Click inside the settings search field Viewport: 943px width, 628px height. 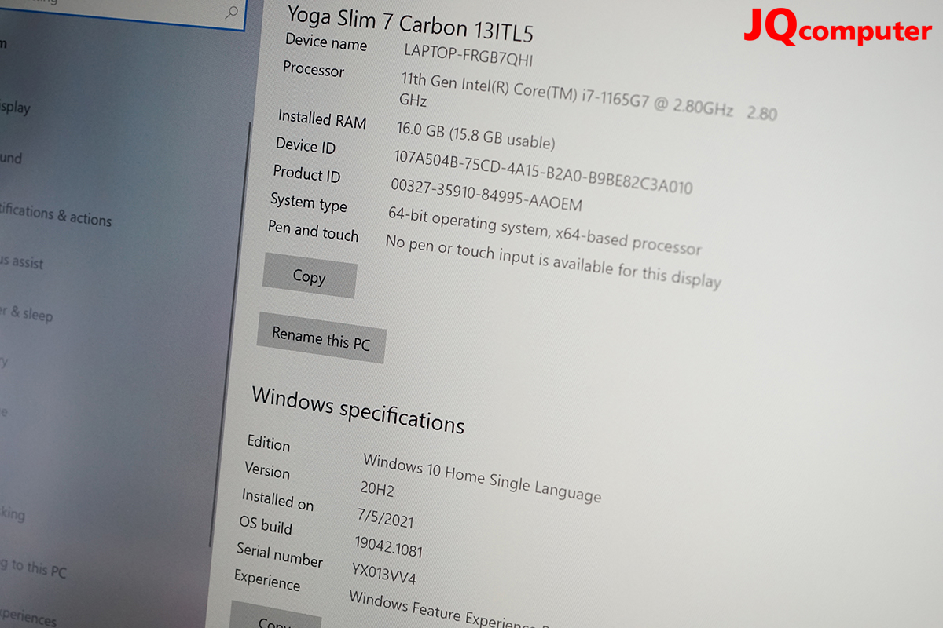122,12
